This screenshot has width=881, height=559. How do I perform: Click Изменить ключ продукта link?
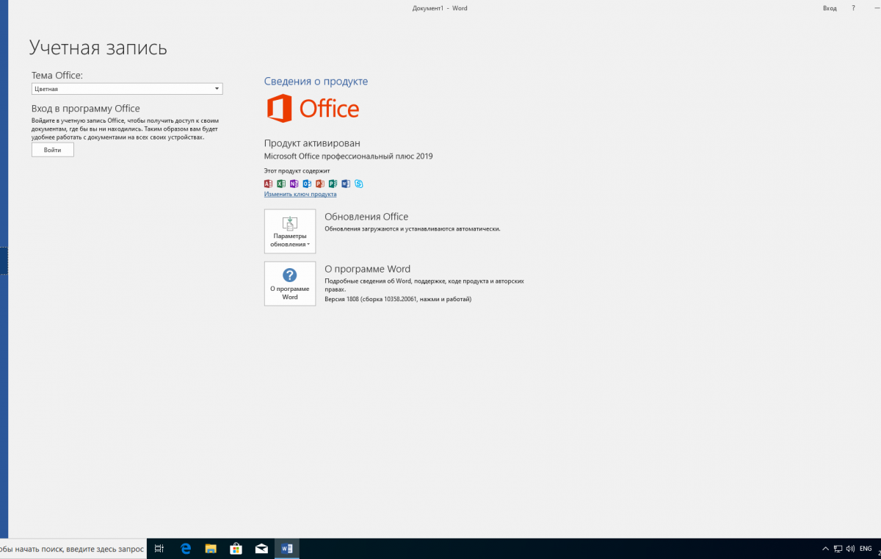pos(300,194)
